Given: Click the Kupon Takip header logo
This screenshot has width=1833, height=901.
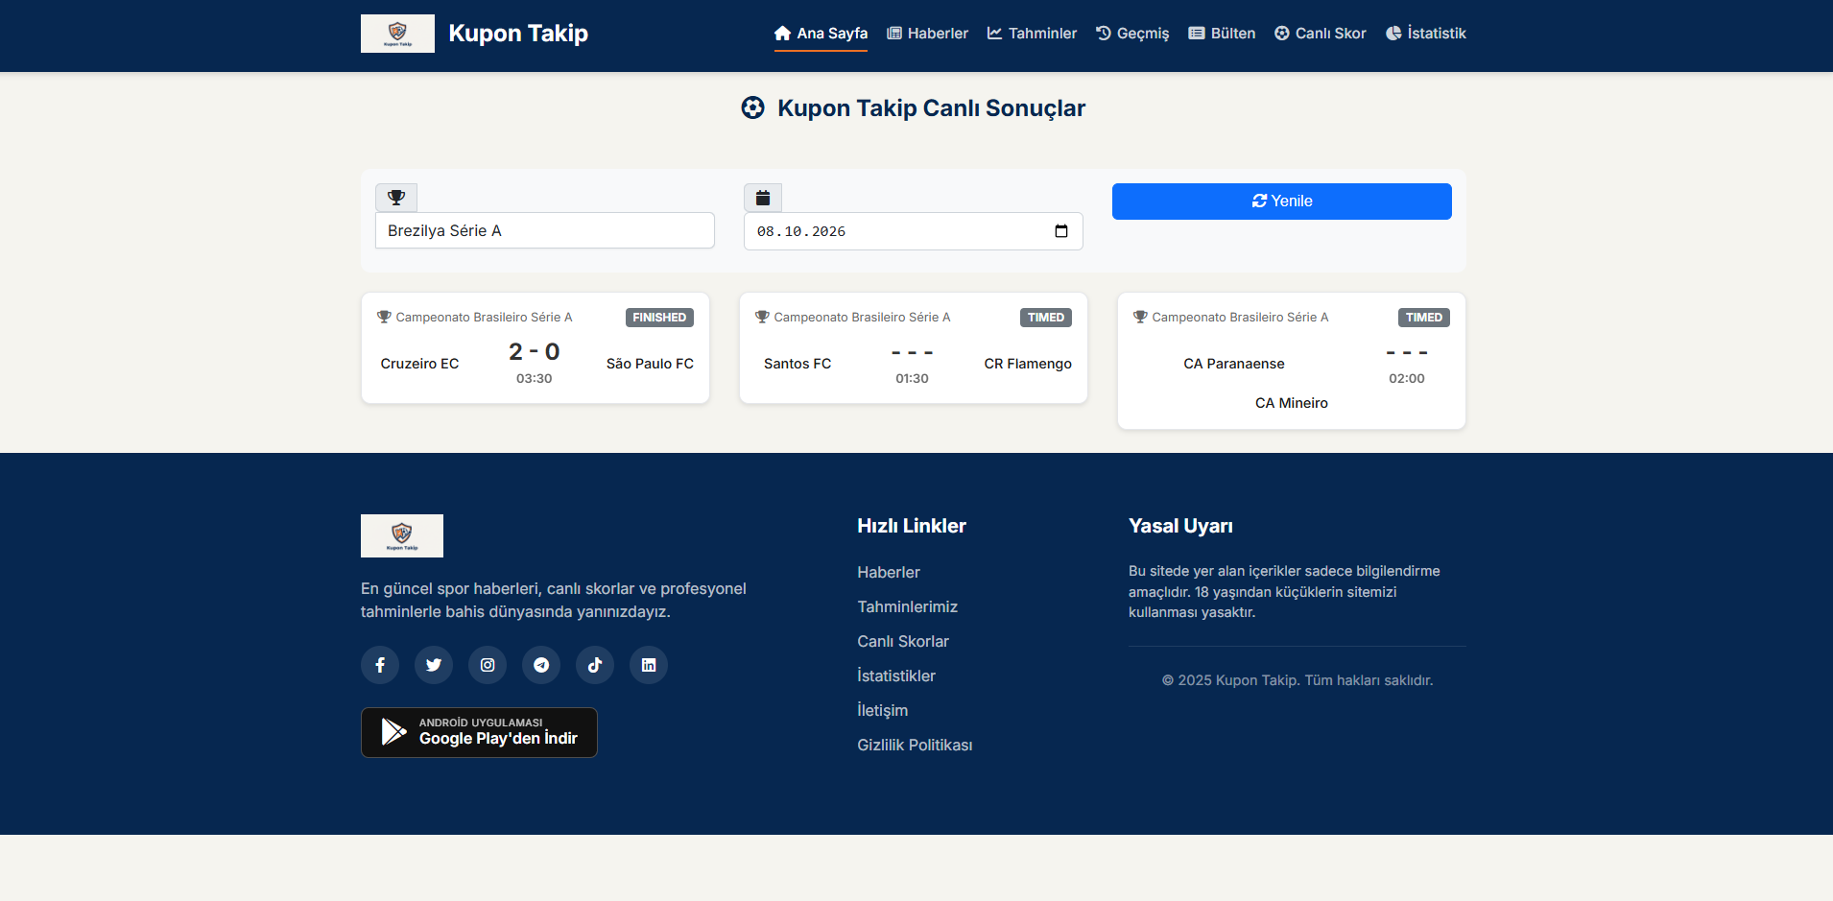Looking at the screenshot, I should coord(397,34).
